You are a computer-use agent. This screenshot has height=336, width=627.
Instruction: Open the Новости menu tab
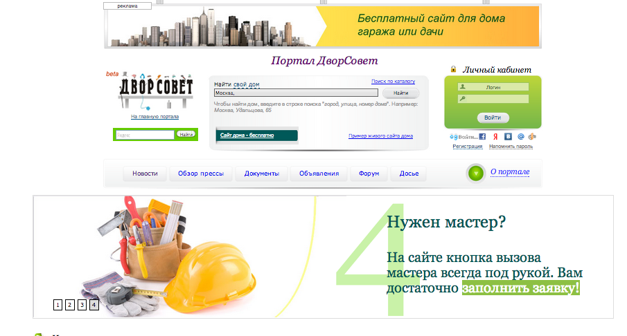click(145, 174)
